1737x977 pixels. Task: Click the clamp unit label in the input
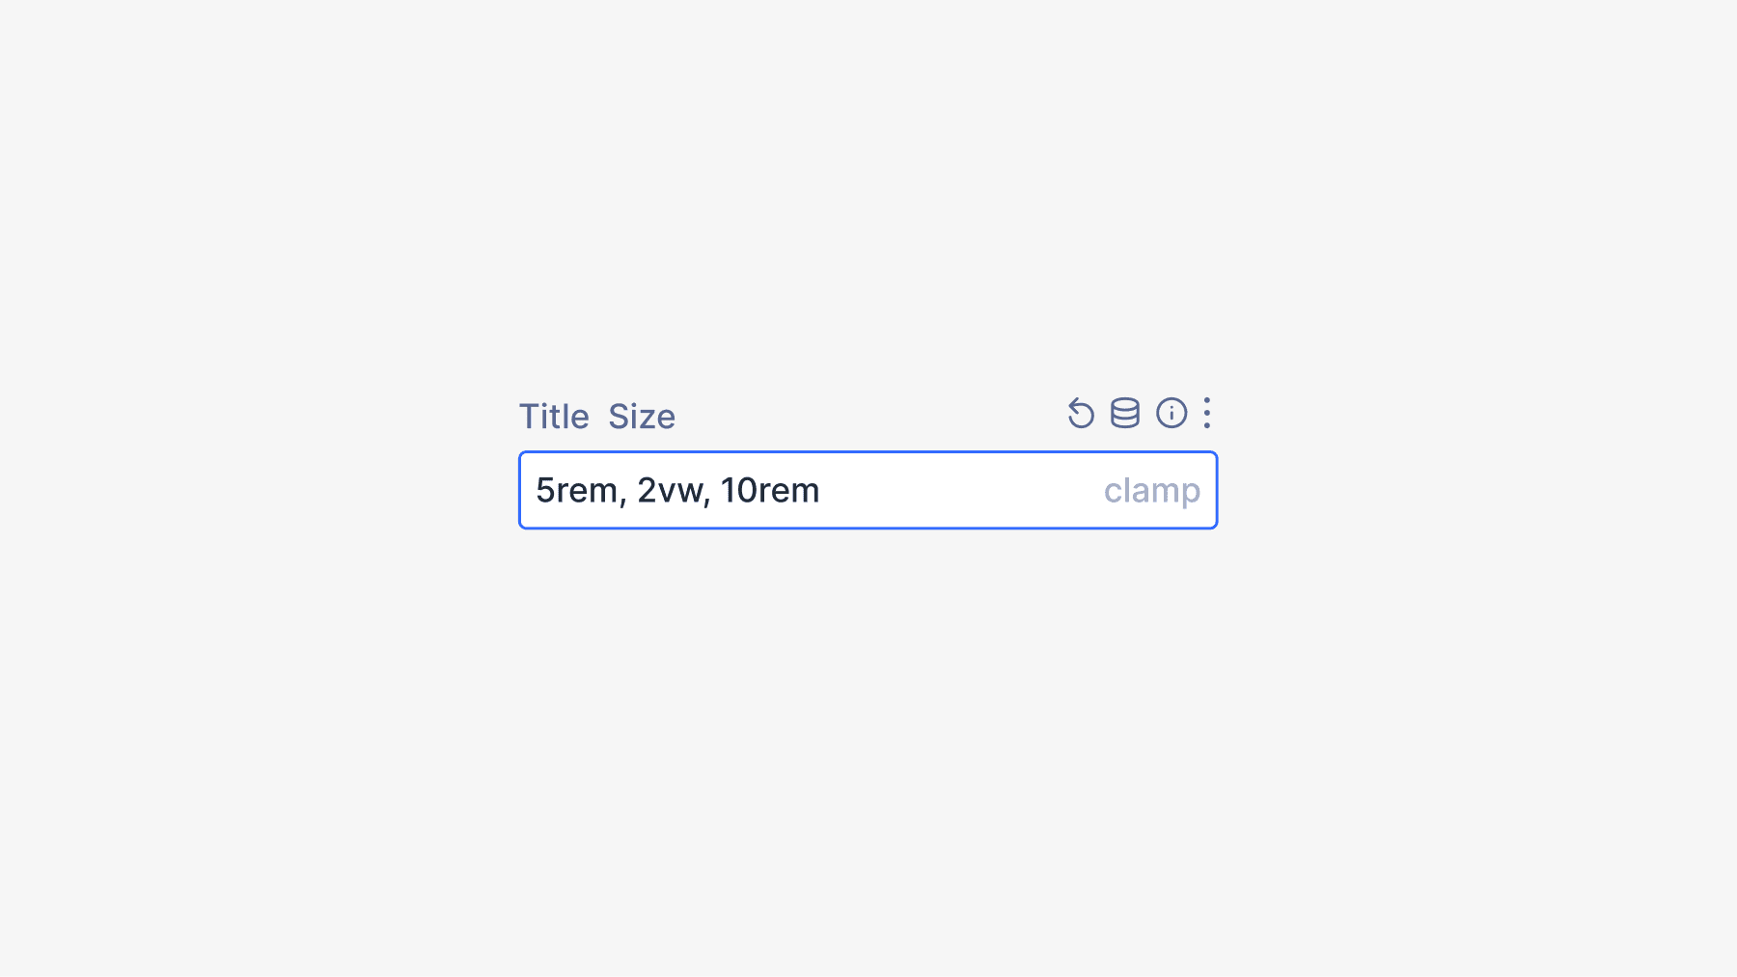pyautogui.click(x=1152, y=491)
